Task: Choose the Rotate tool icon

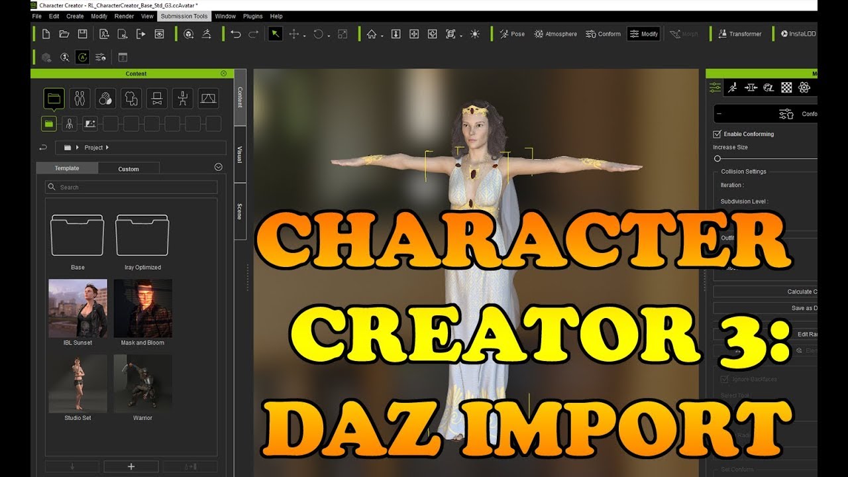Action: [319, 34]
